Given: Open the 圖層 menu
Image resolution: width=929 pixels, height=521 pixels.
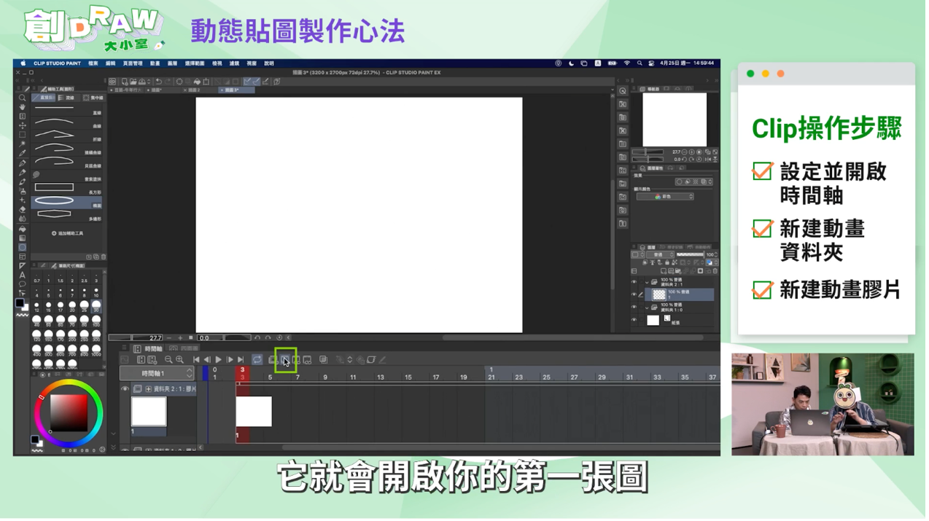Looking at the screenshot, I should (173, 63).
